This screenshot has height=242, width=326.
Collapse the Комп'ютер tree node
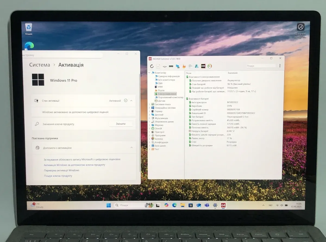(x=149, y=73)
